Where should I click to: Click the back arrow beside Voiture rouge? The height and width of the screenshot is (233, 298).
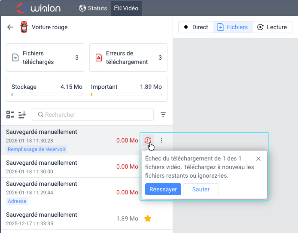pyautogui.click(x=10, y=27)
